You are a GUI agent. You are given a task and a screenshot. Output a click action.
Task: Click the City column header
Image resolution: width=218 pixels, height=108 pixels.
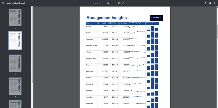(x=92, y=23)
